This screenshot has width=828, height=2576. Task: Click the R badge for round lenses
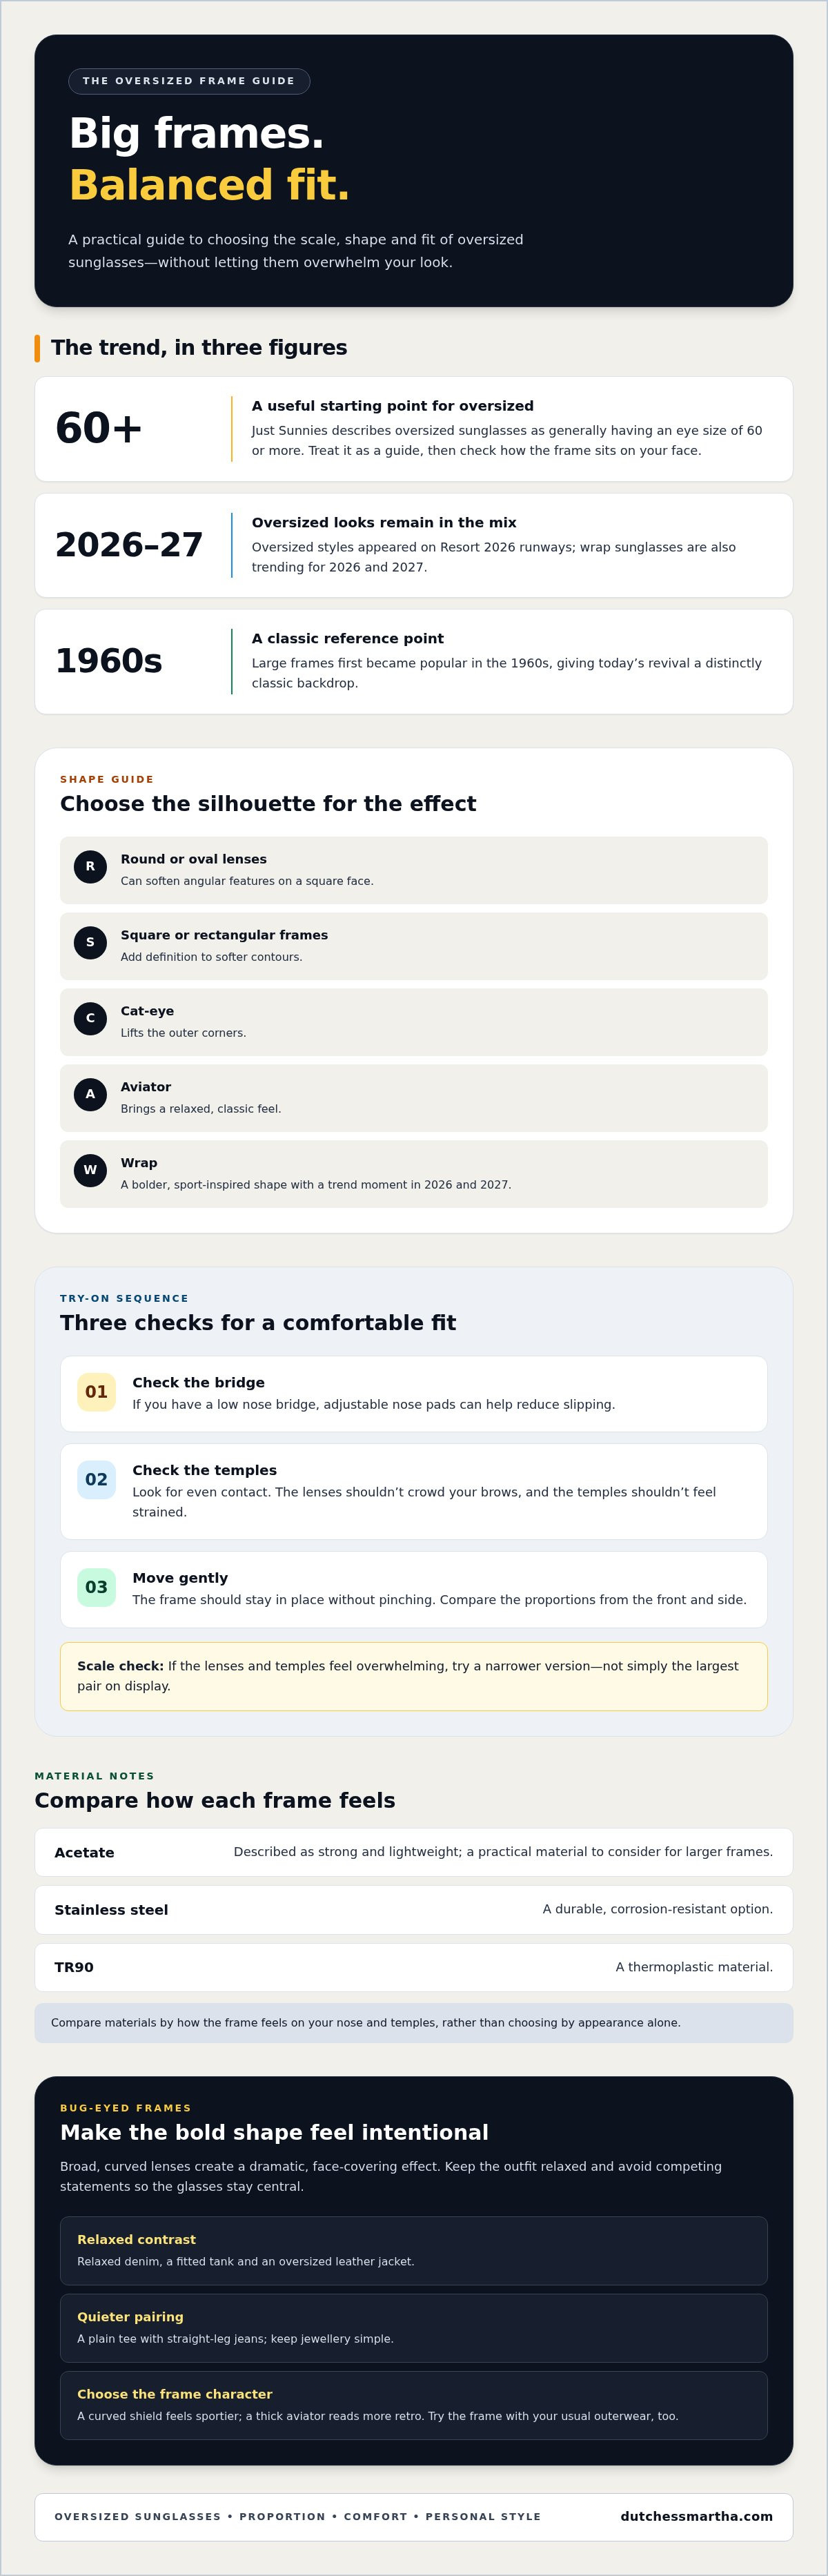[90, 866]
